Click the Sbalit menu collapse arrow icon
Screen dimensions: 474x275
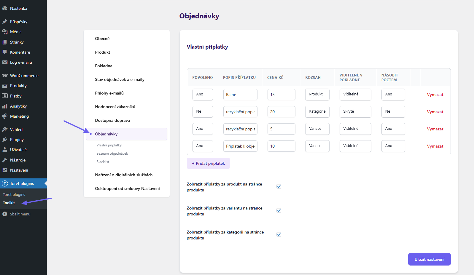[x=5, y=214]
